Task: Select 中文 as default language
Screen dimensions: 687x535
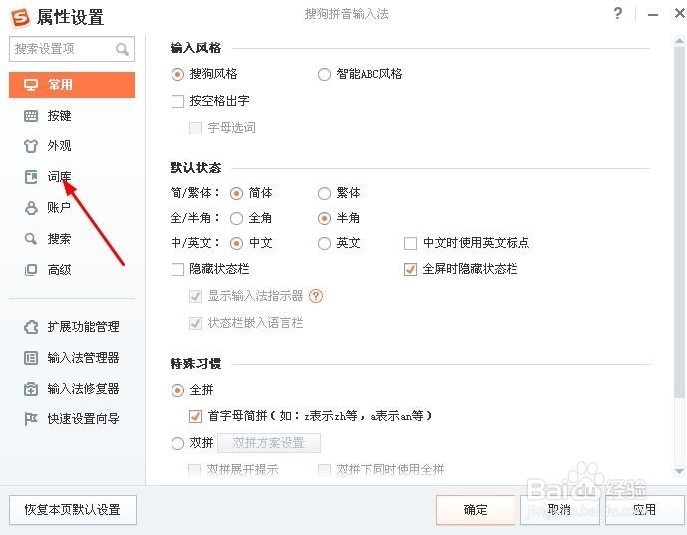Action: pos(236,243)
